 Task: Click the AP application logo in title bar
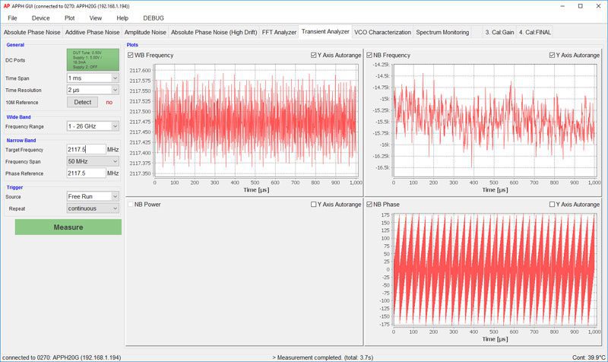7,5
